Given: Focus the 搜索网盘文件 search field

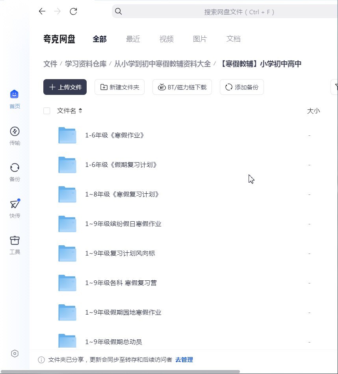Looking at the screenshot, I should [225, 11].
